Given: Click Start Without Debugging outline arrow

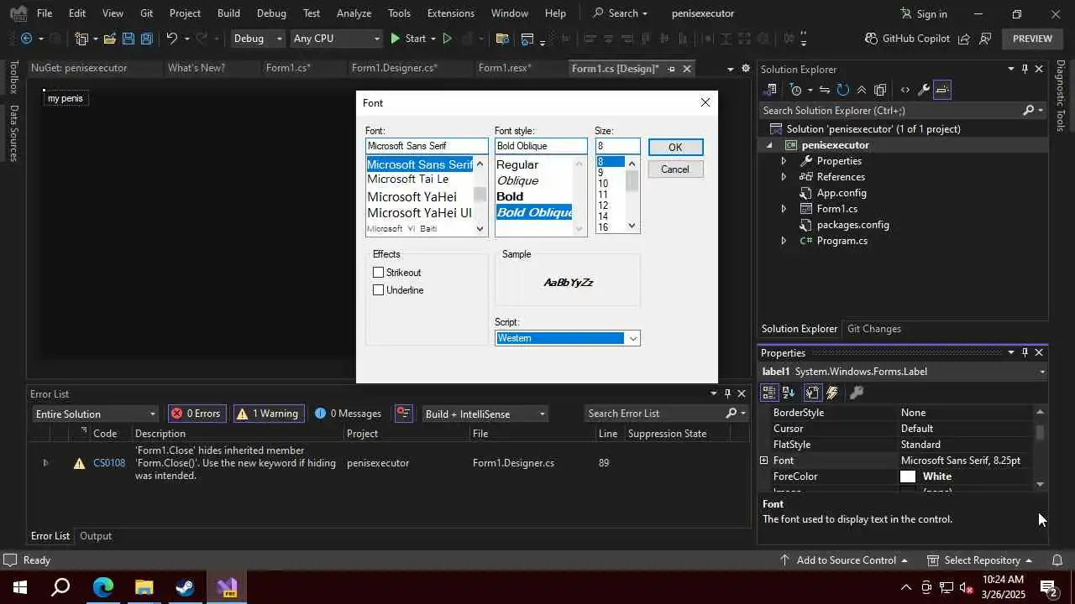Looking at the screenshot, I should coord(447,39).
